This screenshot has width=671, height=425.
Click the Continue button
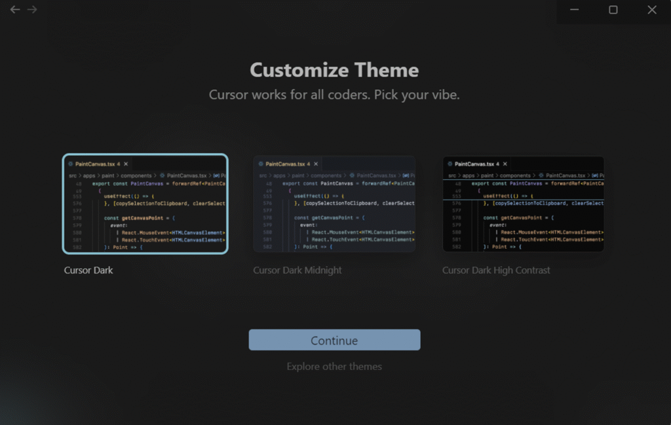click(x=334, y=340)
